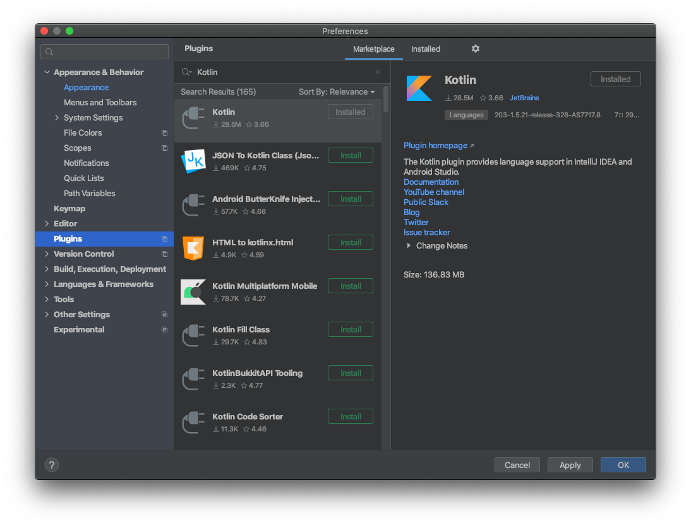Open Quick Lists settings
The image size is (691, 526).
click(84, 178)
